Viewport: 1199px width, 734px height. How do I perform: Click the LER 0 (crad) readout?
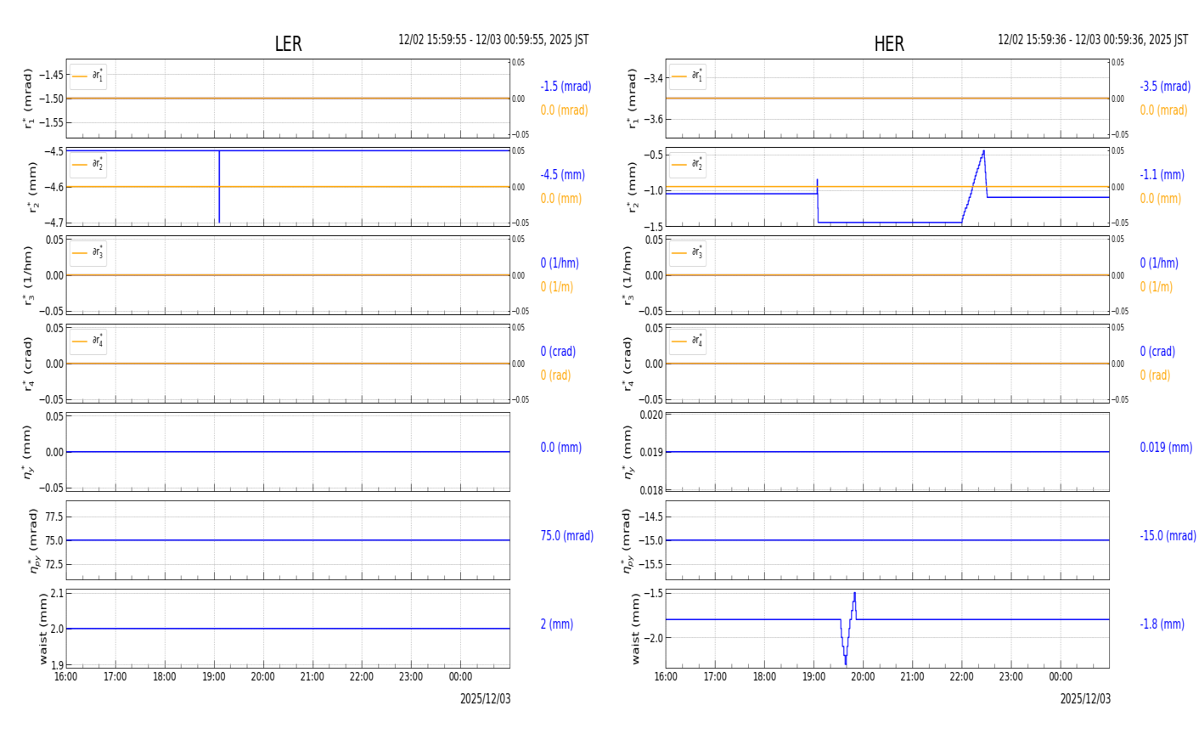(x=558, y=352)
